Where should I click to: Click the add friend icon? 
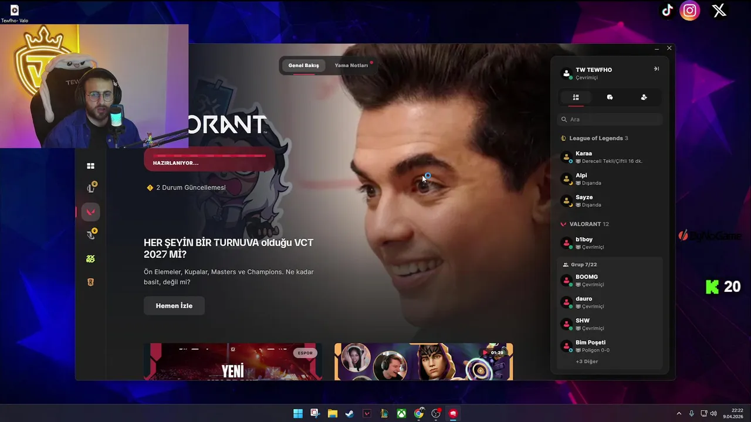pos(644,97)
